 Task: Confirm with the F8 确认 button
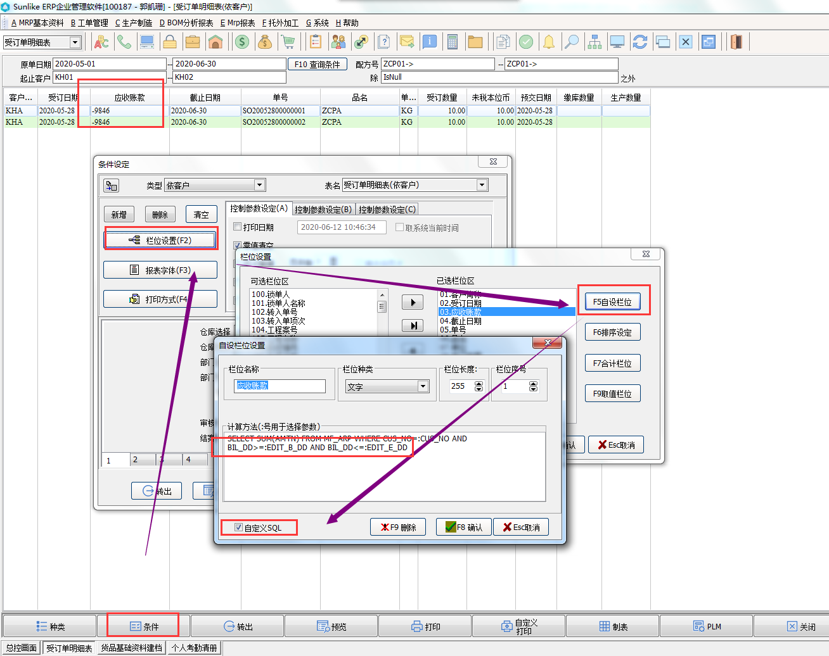(x=464, y=527)
